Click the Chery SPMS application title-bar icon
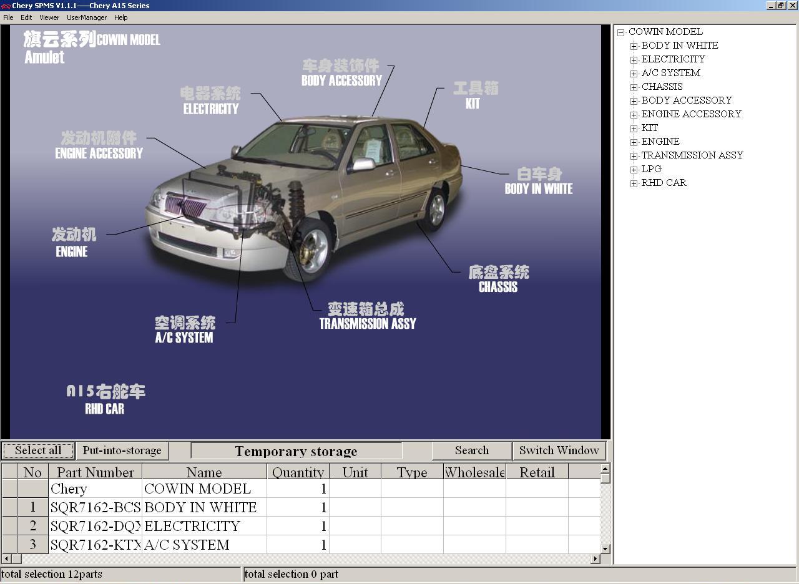 (x=6, y=6)
